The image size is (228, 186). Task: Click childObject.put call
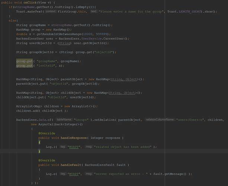[30, 97]
